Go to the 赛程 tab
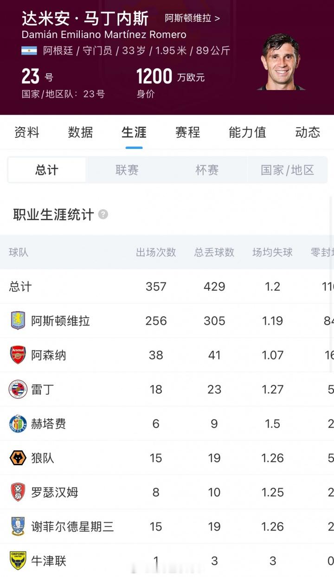334x577 pixels. (x=187, y=132)
